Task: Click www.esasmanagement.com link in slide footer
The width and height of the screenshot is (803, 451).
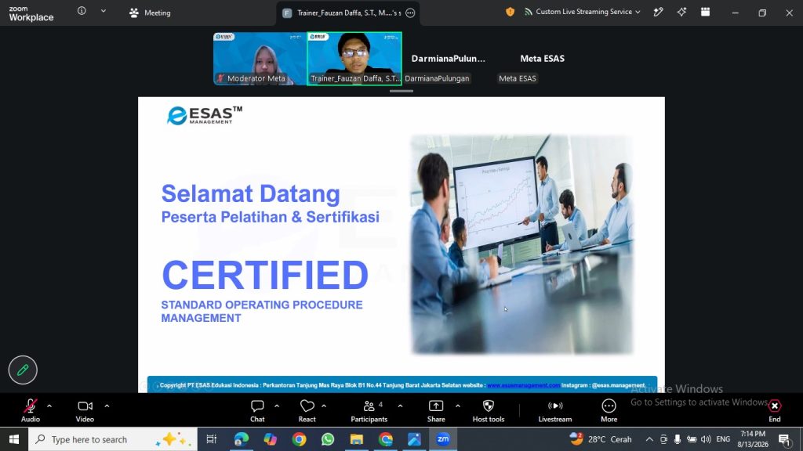Action: point(523,385)
